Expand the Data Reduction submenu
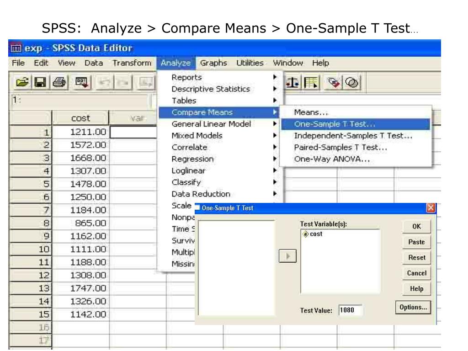This screenshot has width=468, height=351. point(220,194)
